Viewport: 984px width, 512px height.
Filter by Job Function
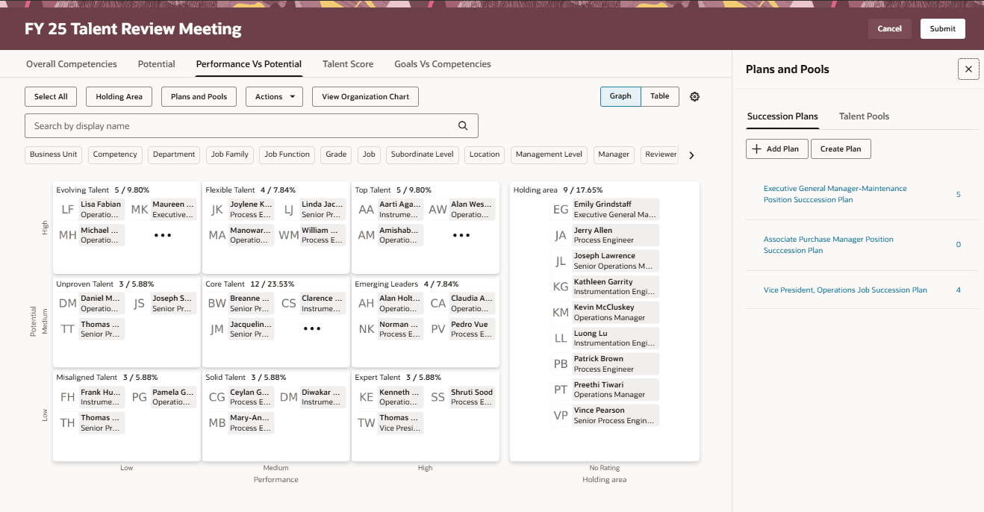tap(287, 154)
